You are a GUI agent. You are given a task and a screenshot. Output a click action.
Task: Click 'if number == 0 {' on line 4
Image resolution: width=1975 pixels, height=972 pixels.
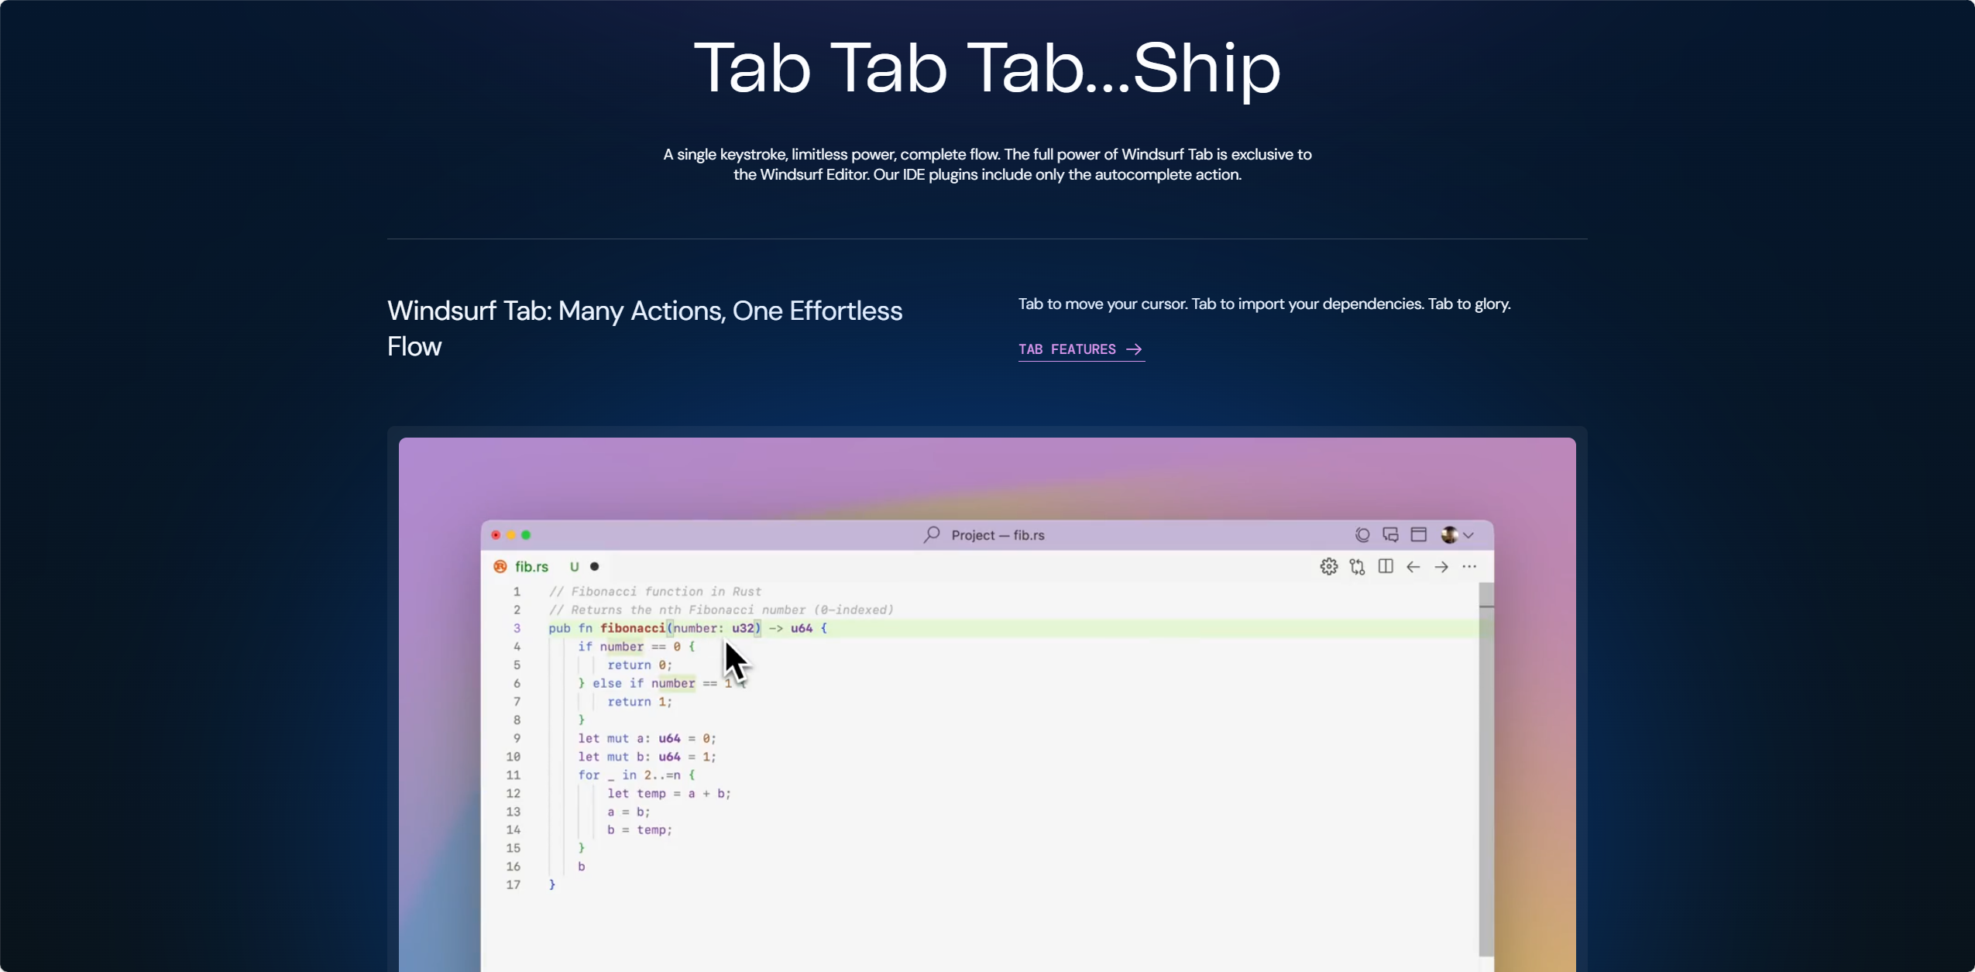pyautogui.click(x=637, y=647)
